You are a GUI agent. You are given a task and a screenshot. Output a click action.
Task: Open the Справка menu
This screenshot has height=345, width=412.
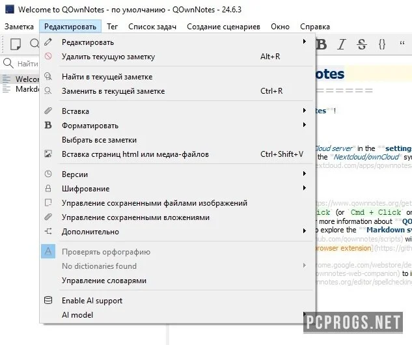pos(315,27)
